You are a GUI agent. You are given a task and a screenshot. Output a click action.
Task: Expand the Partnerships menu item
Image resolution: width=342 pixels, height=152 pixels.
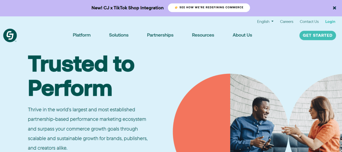click(x=160, y=35)
